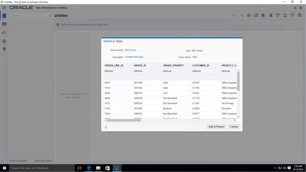
Task: Show hidden system tray icons chevron
Action: [x=275, y=168]
